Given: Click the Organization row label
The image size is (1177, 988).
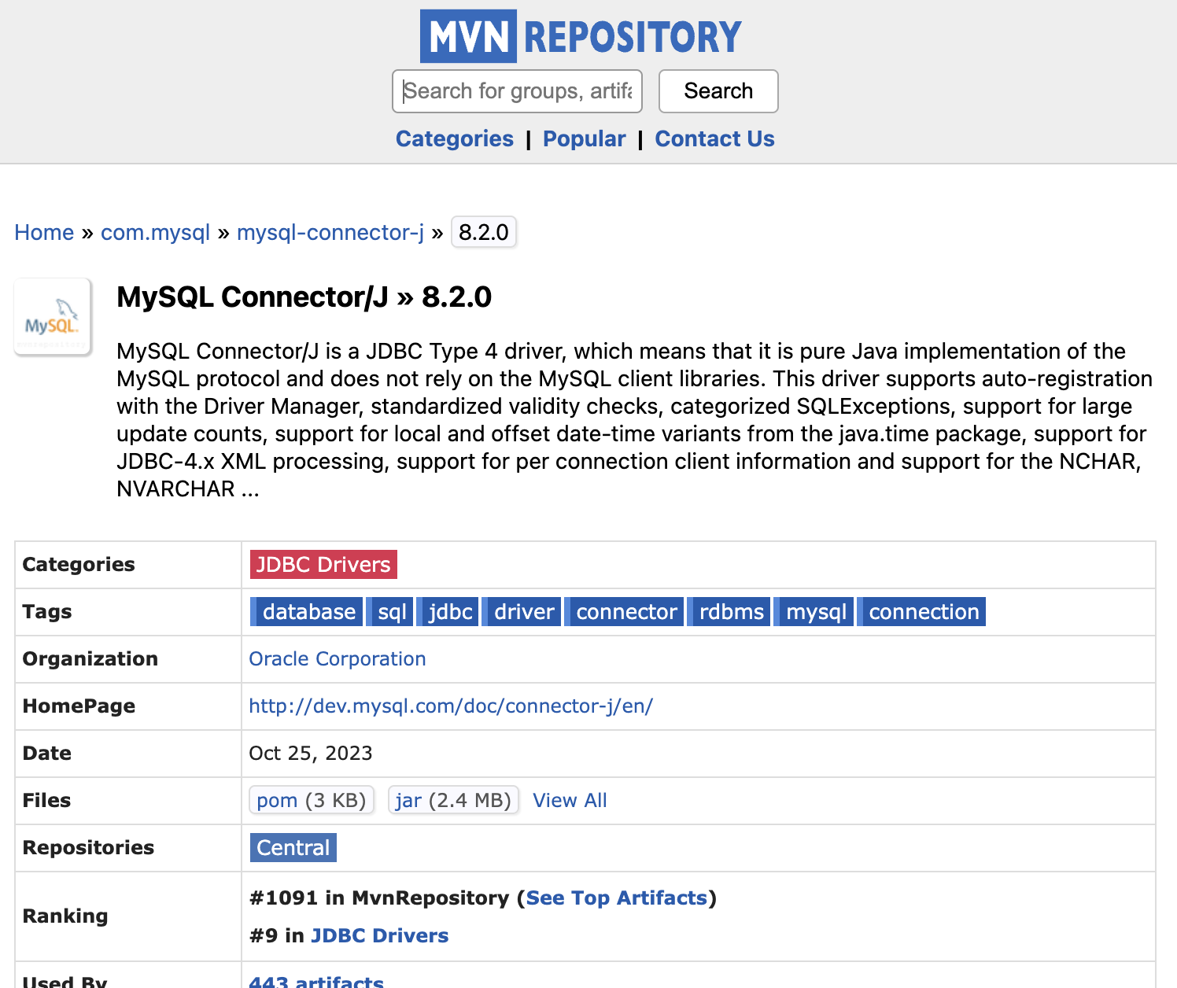Looking at the screenshot, I should (90, 659).
